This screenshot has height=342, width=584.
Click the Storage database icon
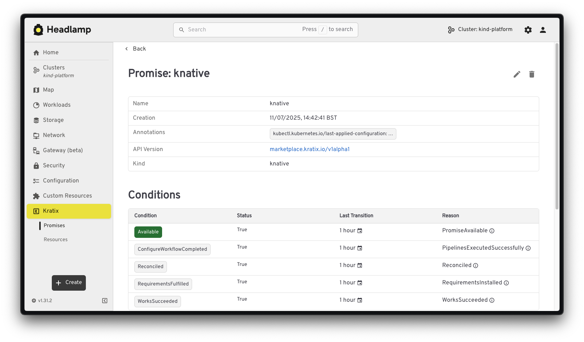point(36,120)
